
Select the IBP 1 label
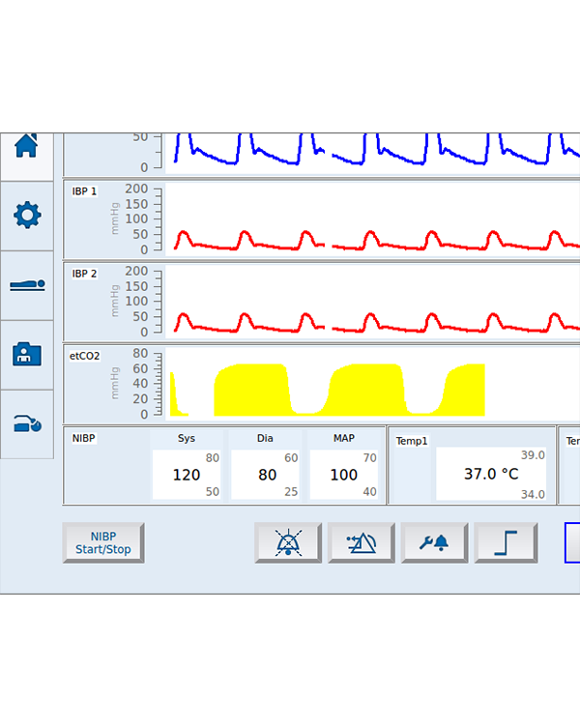point(84,191)
